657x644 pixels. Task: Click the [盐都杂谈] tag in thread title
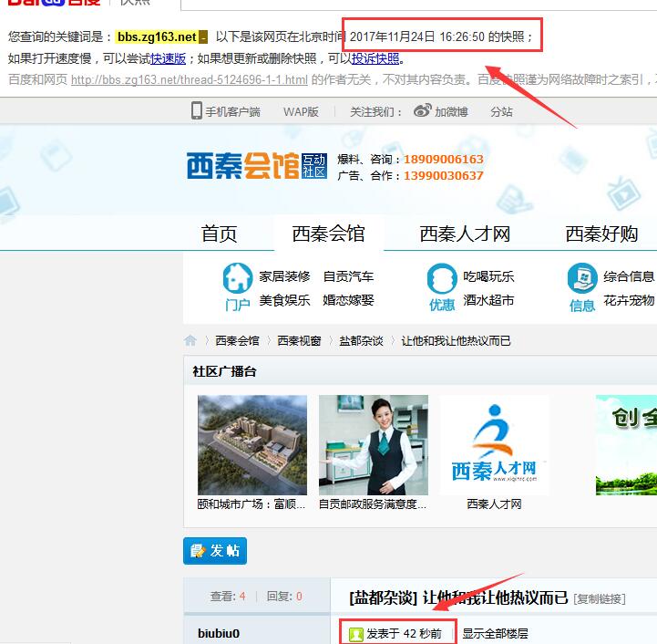pyautogui.click(x=384, y=597)
